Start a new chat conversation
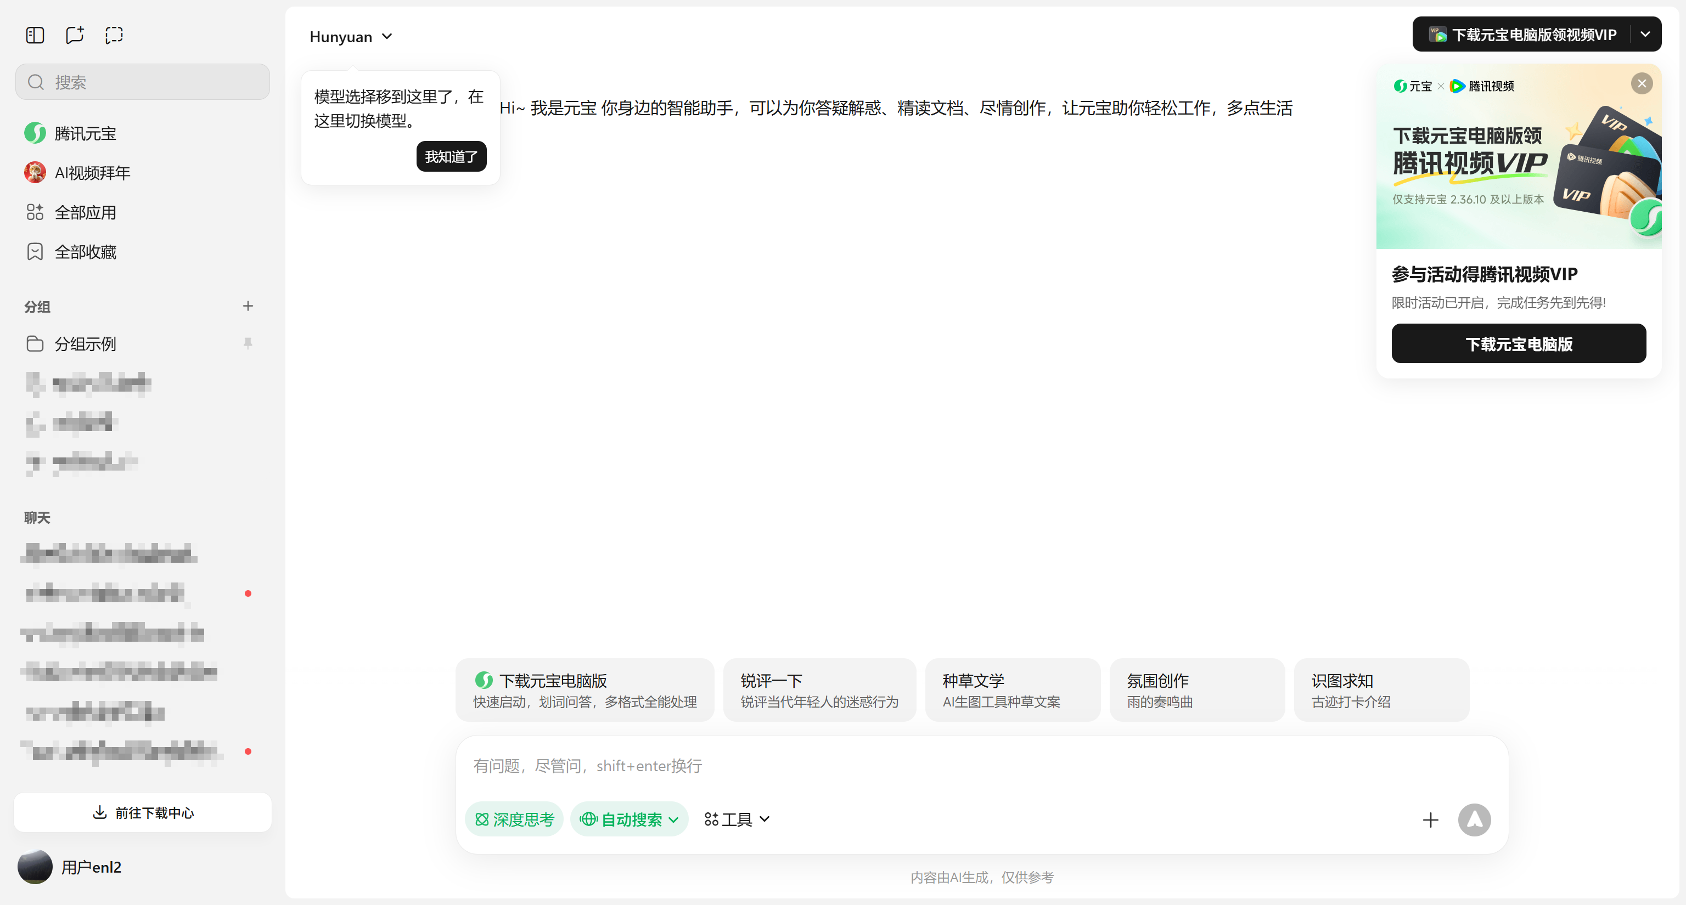 [74, 35]
